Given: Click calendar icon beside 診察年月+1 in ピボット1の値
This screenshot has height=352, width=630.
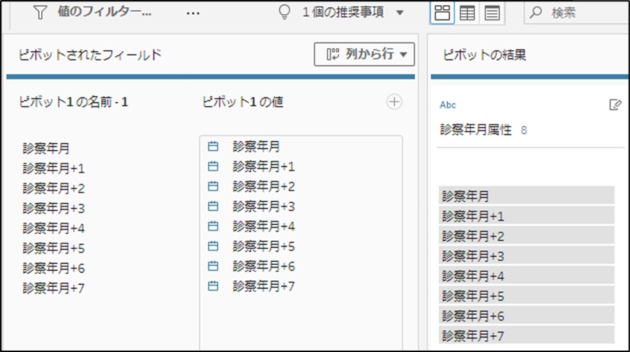Looking at the screenshot, I should coord(213,167).
